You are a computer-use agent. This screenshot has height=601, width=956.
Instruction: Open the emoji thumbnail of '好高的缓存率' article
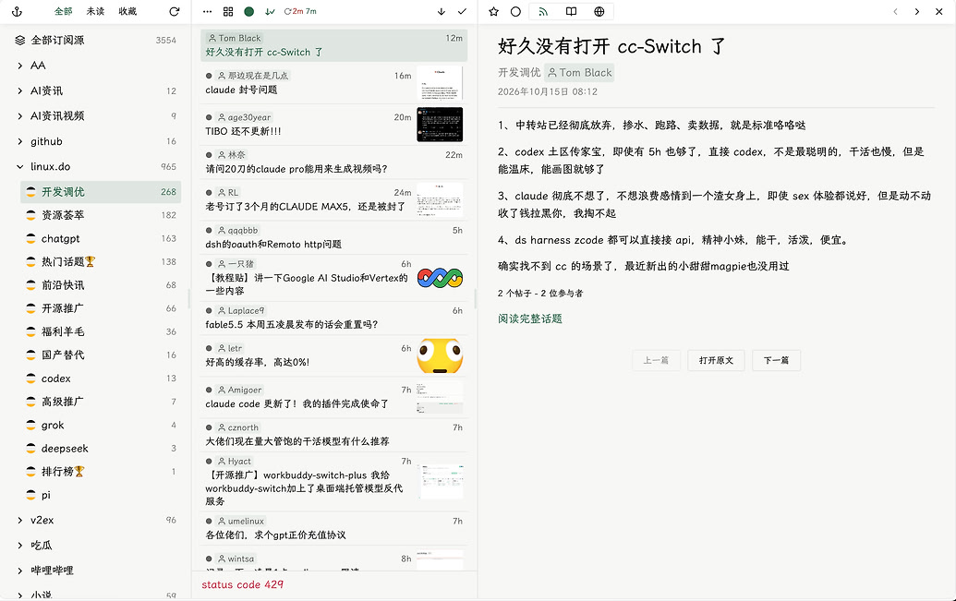[440, 356]
